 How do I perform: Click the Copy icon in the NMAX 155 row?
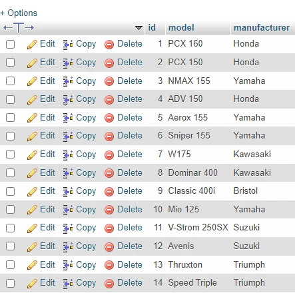(68, 81)
